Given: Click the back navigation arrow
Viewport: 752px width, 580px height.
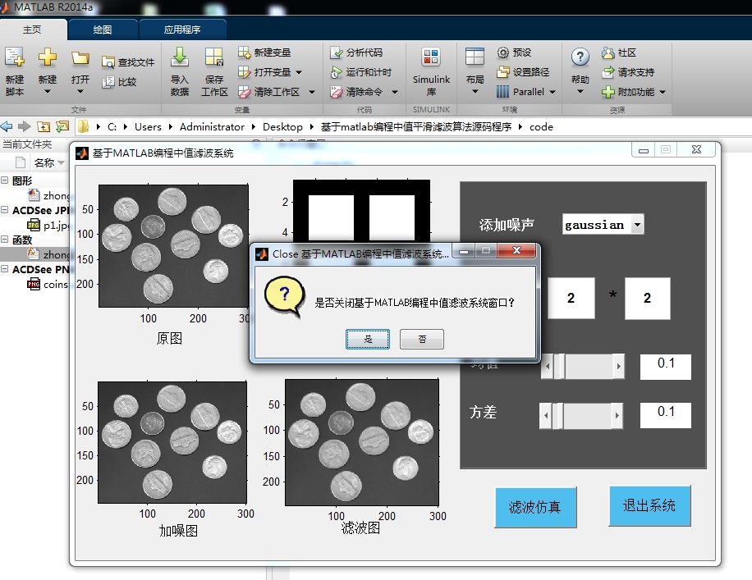Looking at the screenshot, I should click(7, 126).
